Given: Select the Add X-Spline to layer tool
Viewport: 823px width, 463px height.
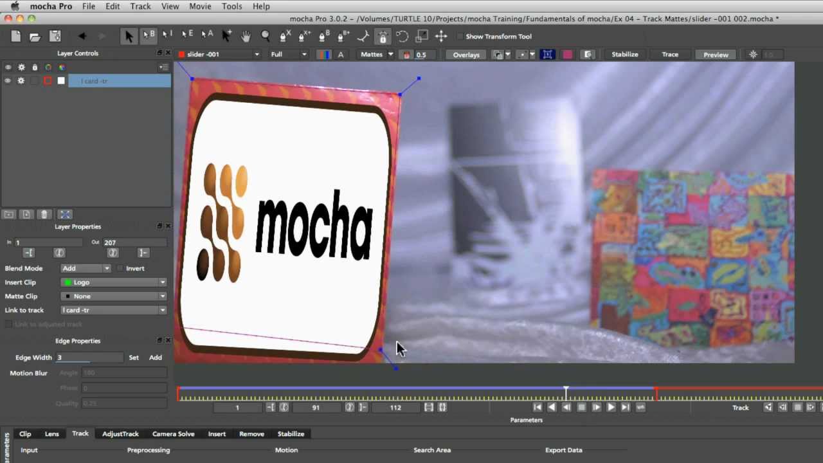Looking at the screenshot, I should point(305,37).
